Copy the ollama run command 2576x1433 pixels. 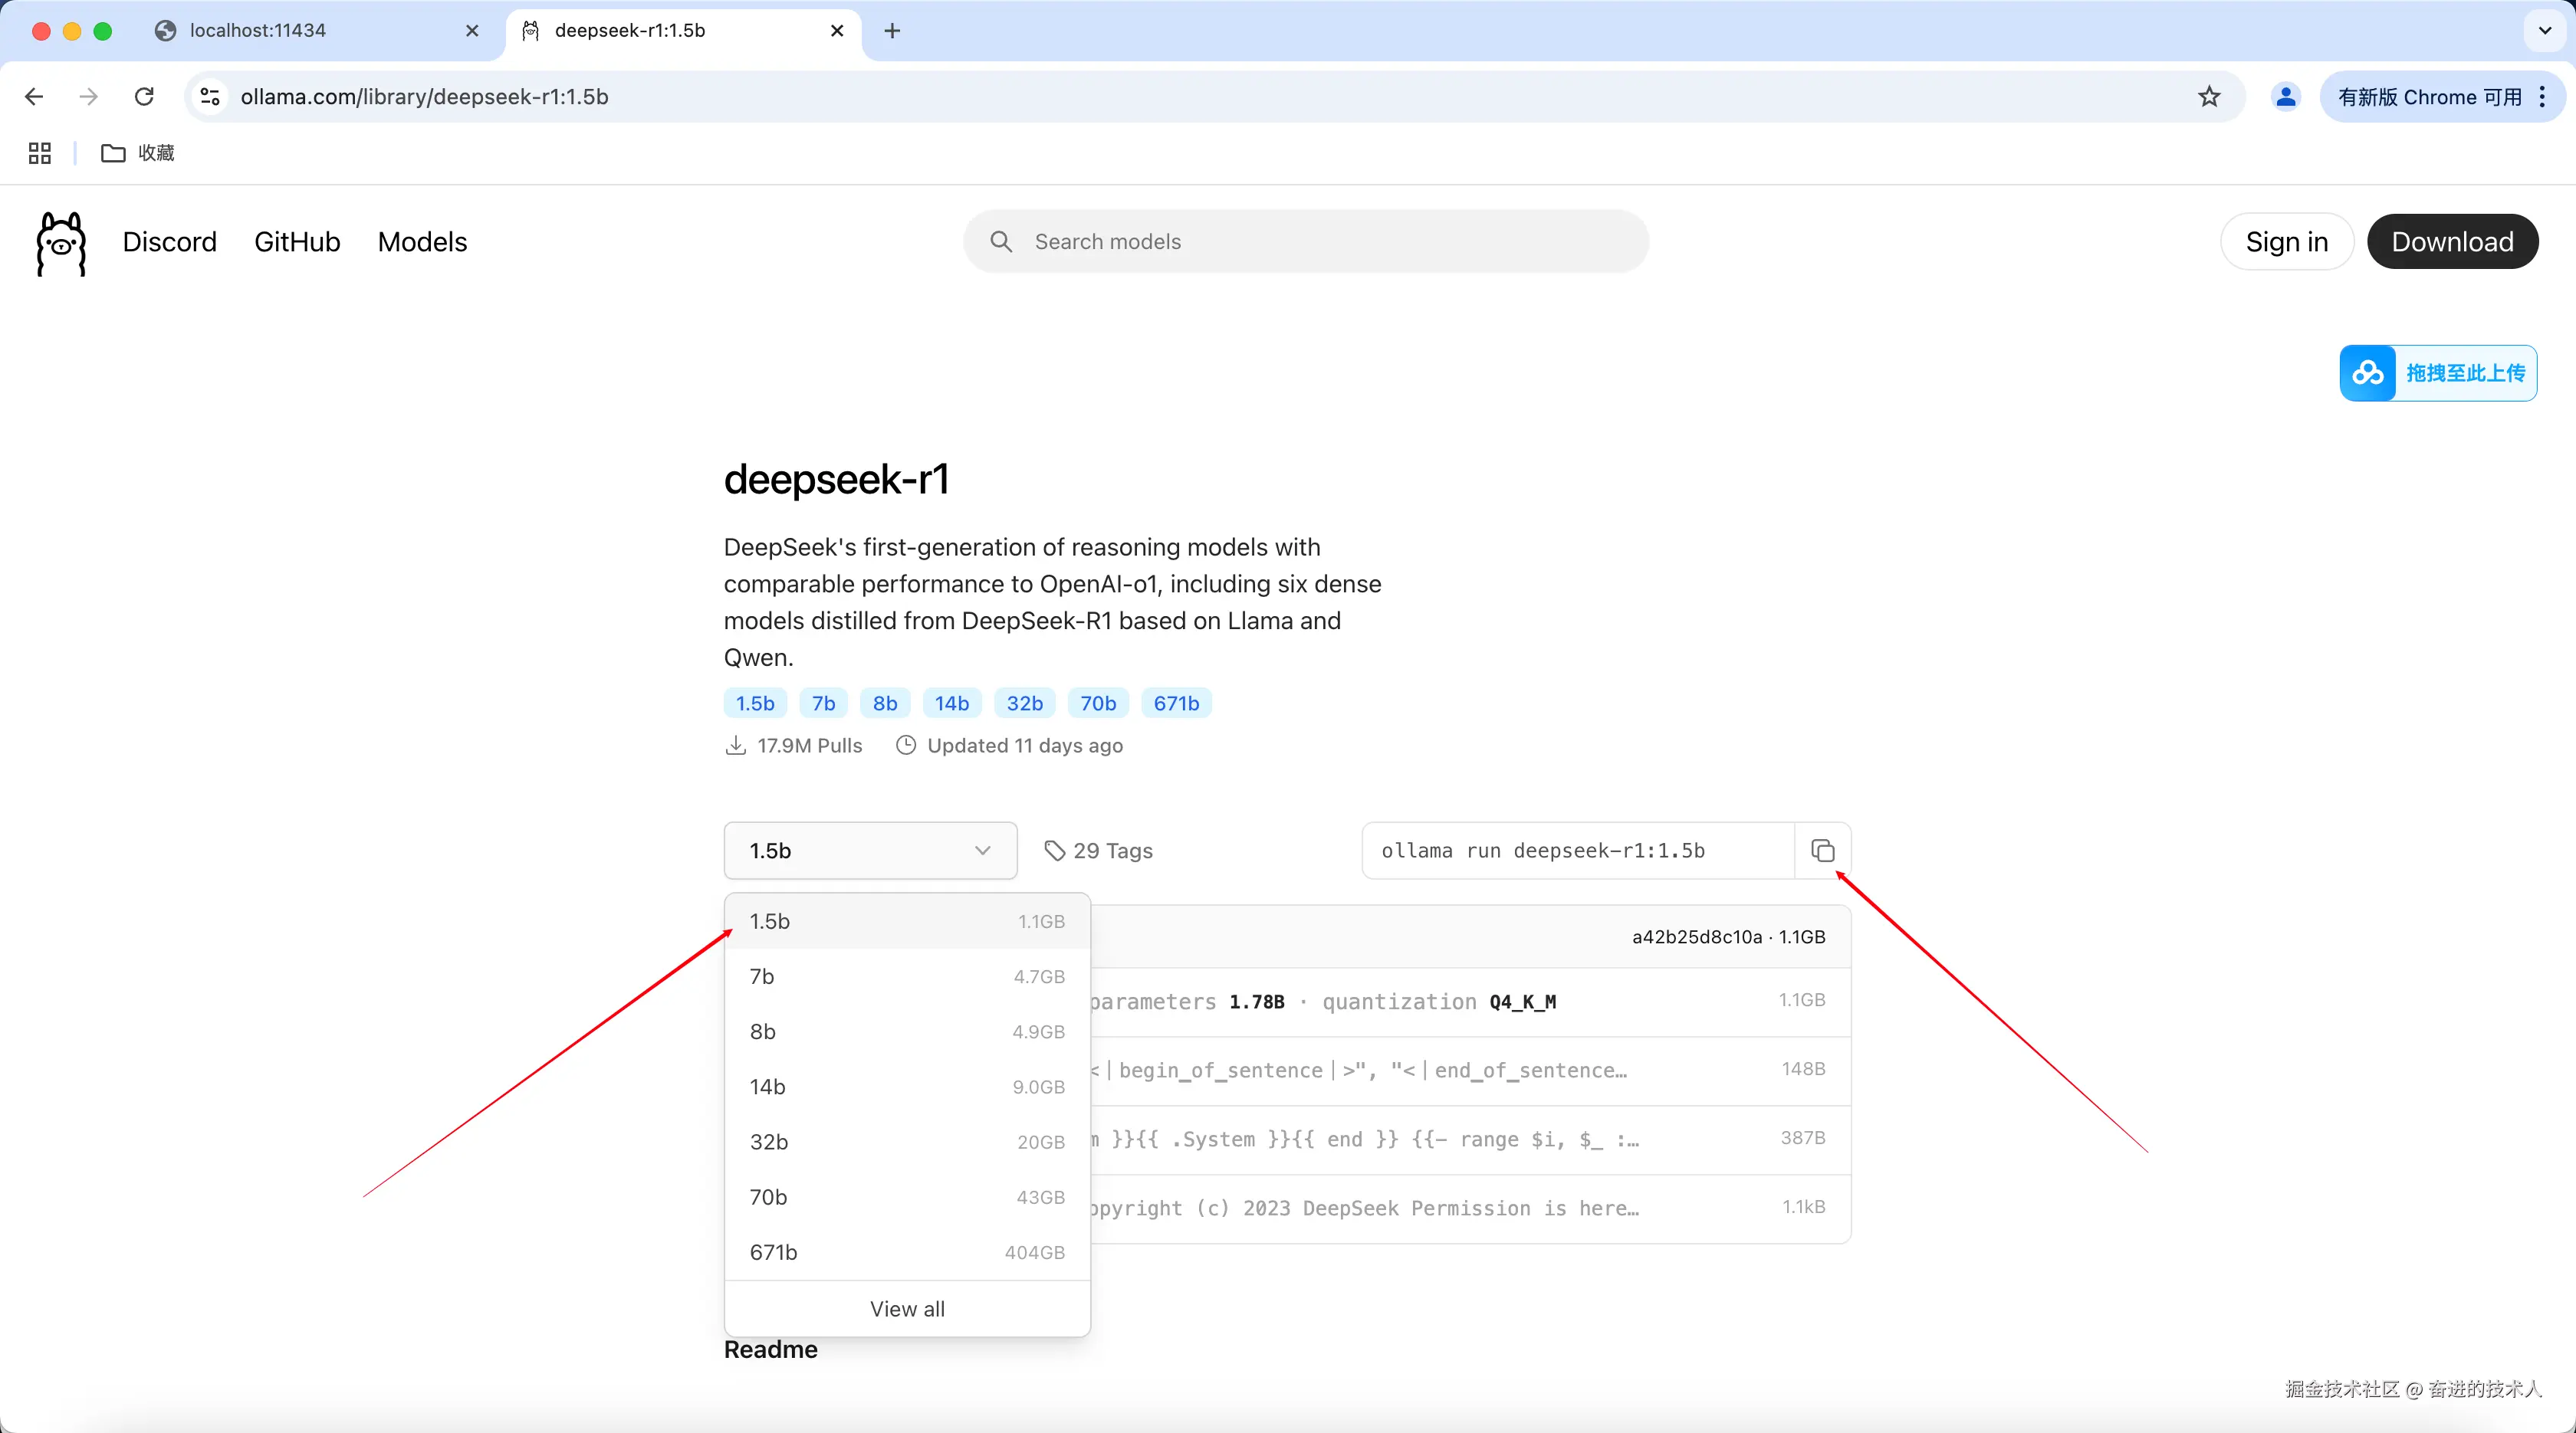coord(1822,851)
